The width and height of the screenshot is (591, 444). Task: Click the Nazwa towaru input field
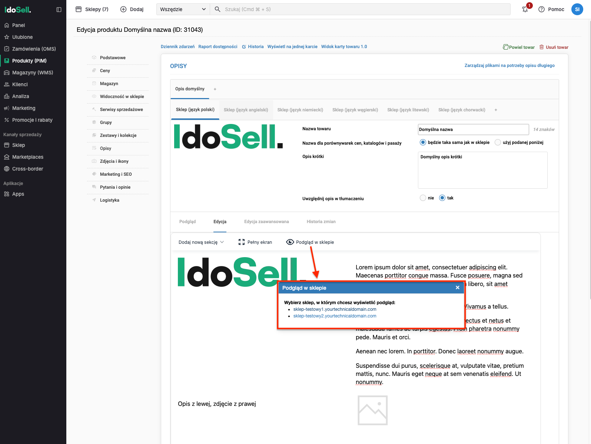(474, 129)
